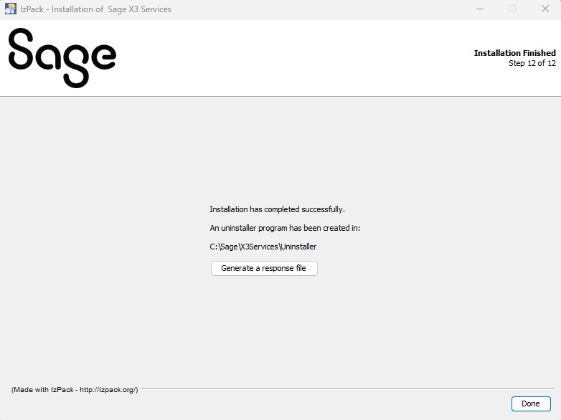The width and height of the screenshot is (561, 420).
Task: Click the word "IzPack" in the title bar
Action: [x=32, y=9]
